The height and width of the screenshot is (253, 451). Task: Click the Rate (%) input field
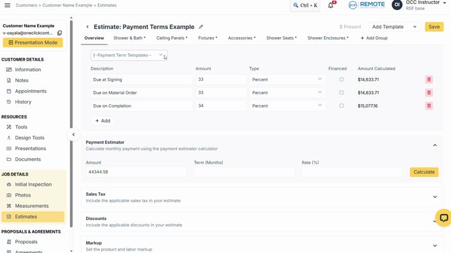[352, 172]
